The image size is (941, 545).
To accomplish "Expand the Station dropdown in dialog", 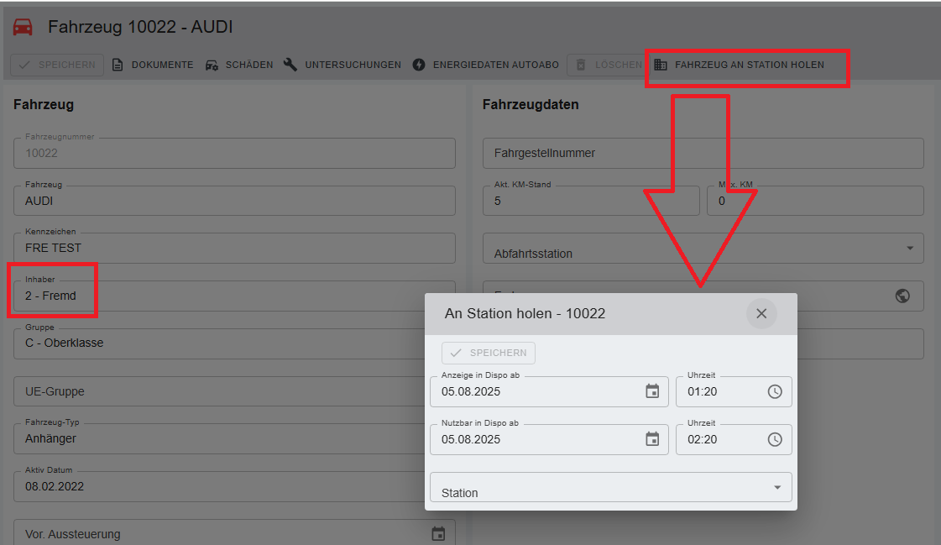I will click(x=776, y=488).
